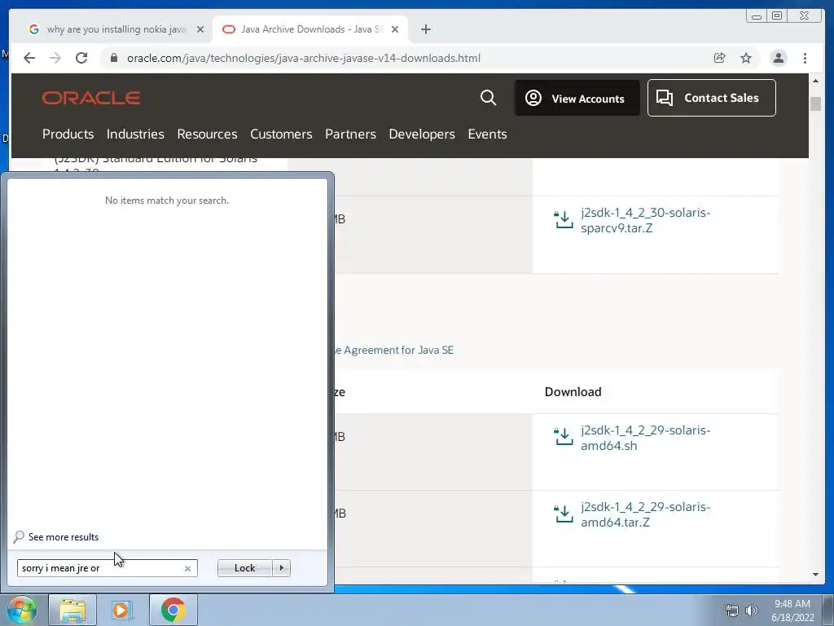
Task: Open the Oracle site search magnifier
Action: (488, 98)
